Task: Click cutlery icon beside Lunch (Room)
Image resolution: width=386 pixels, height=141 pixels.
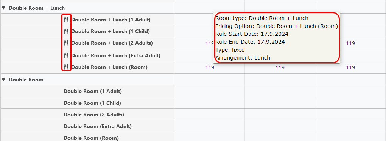Action: (x=66, y=67)
